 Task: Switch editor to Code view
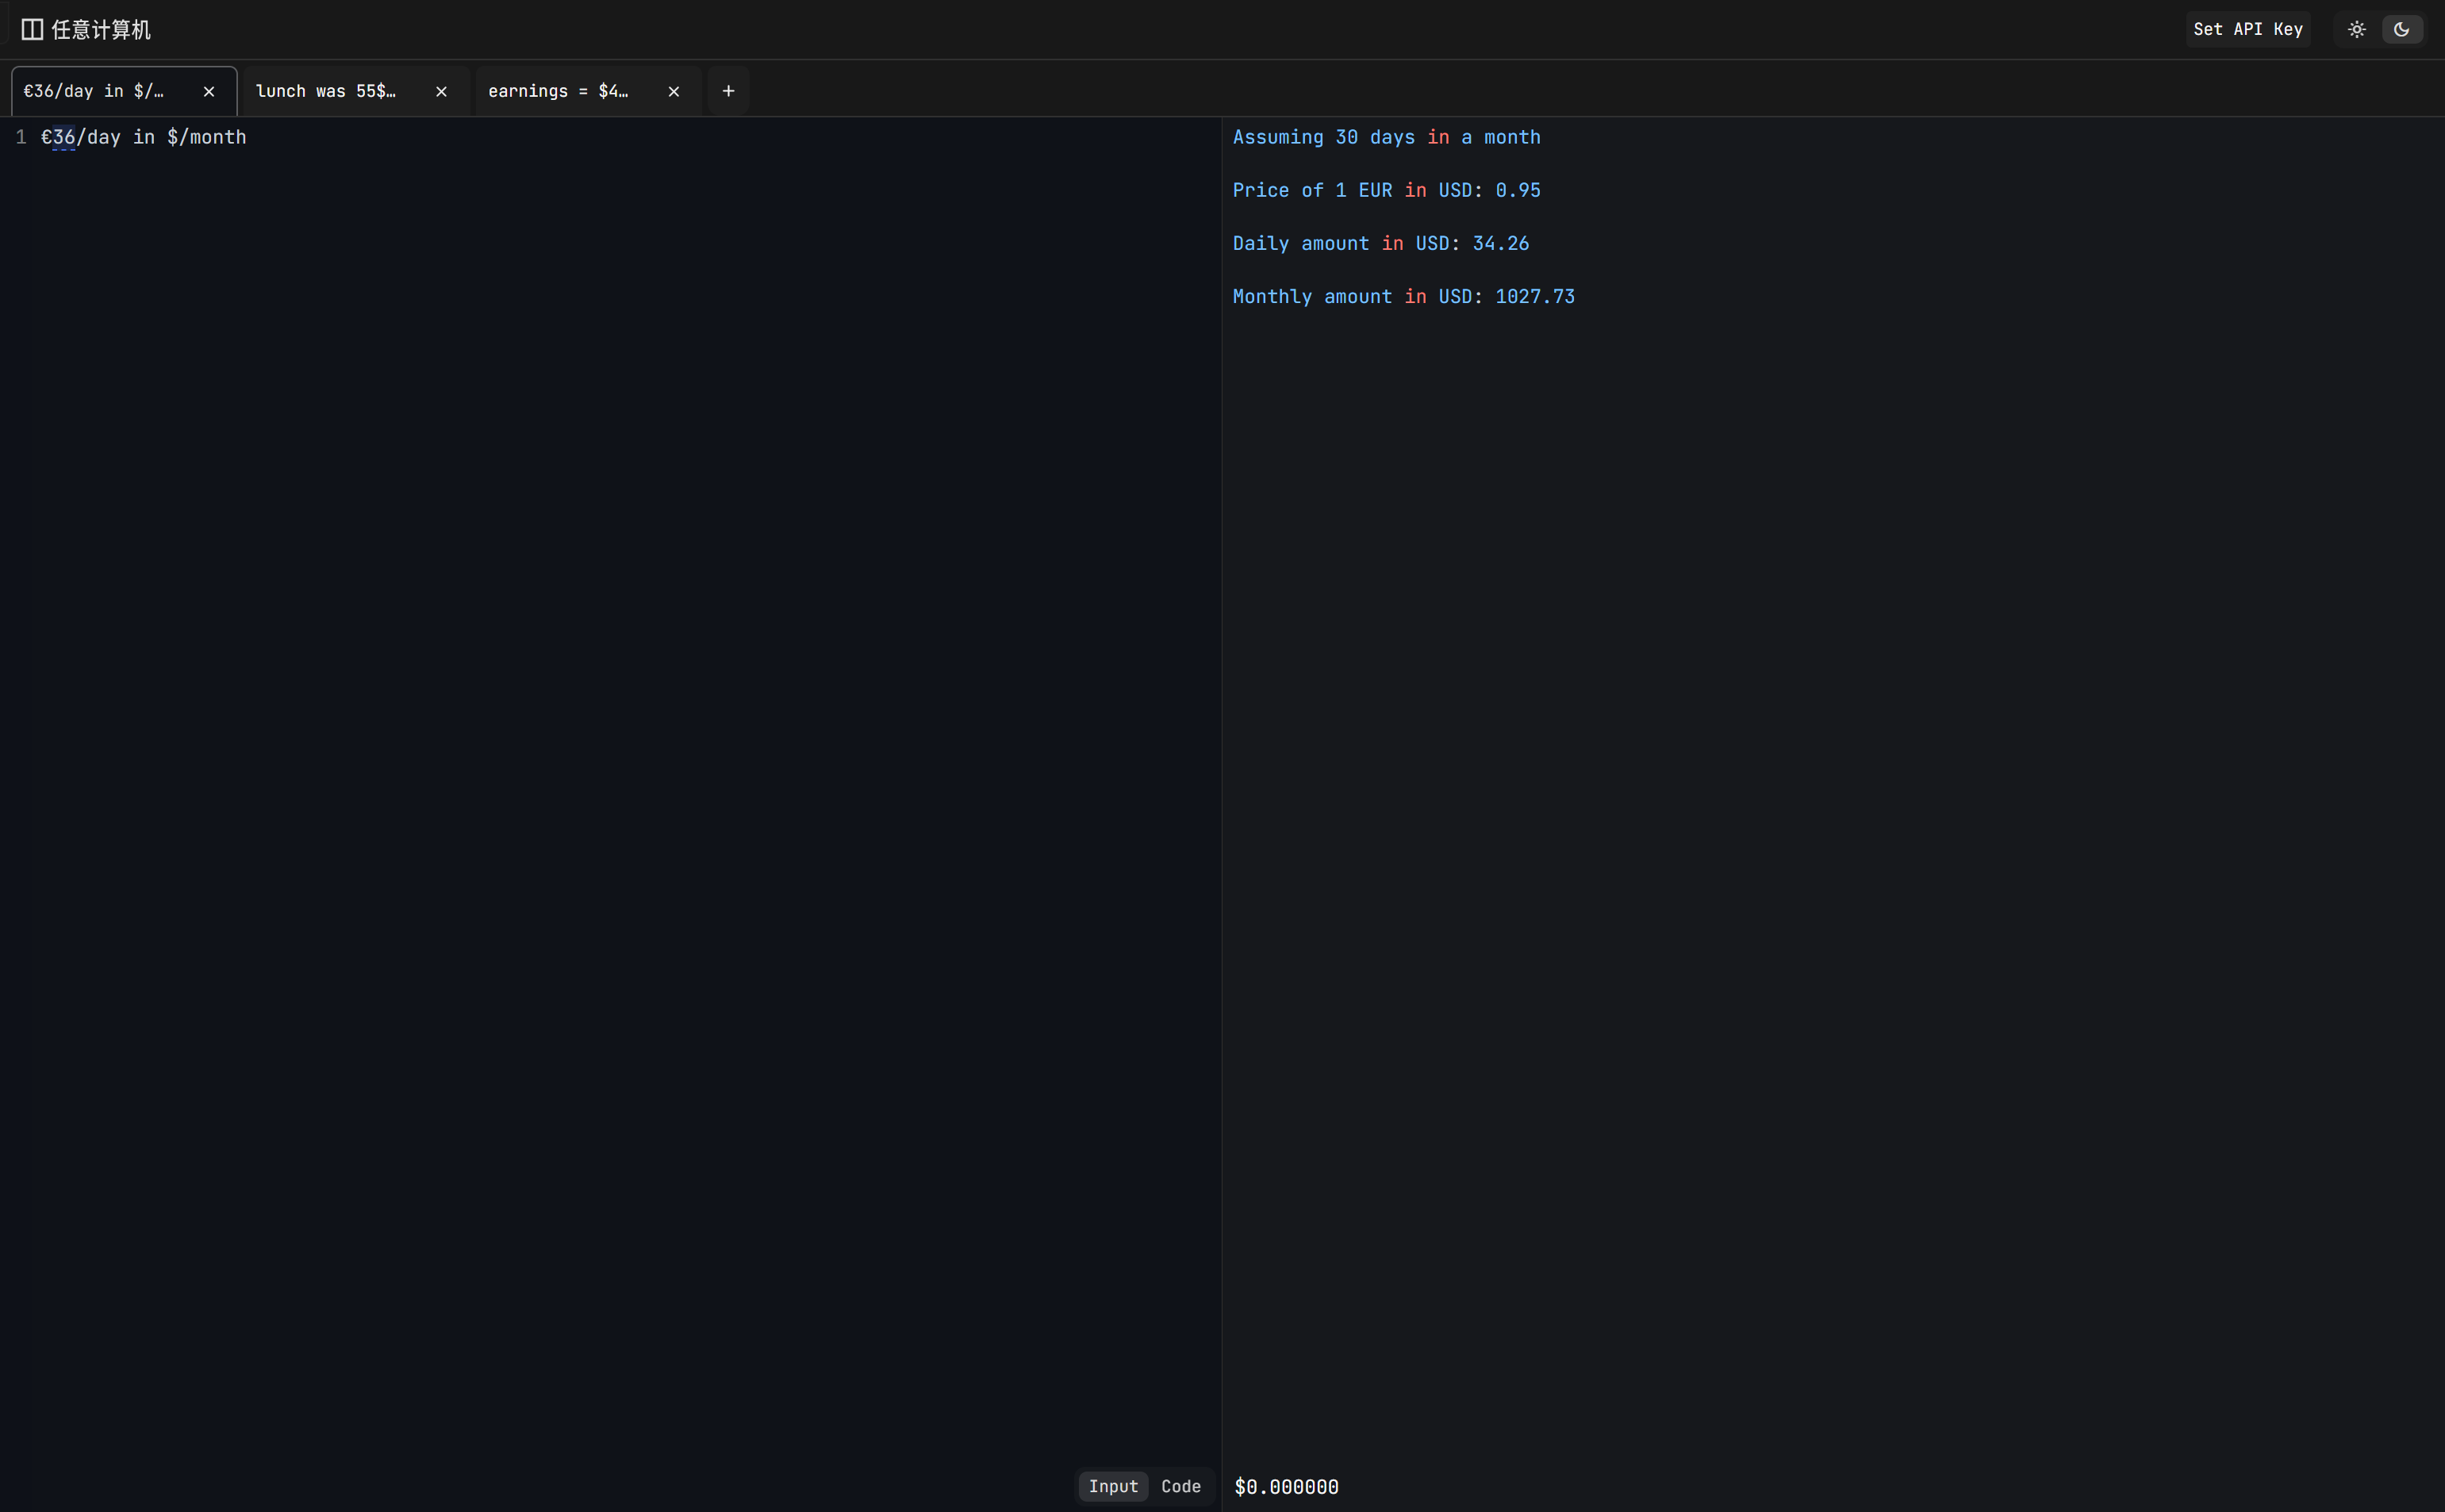click(x=1180, y=1486)
